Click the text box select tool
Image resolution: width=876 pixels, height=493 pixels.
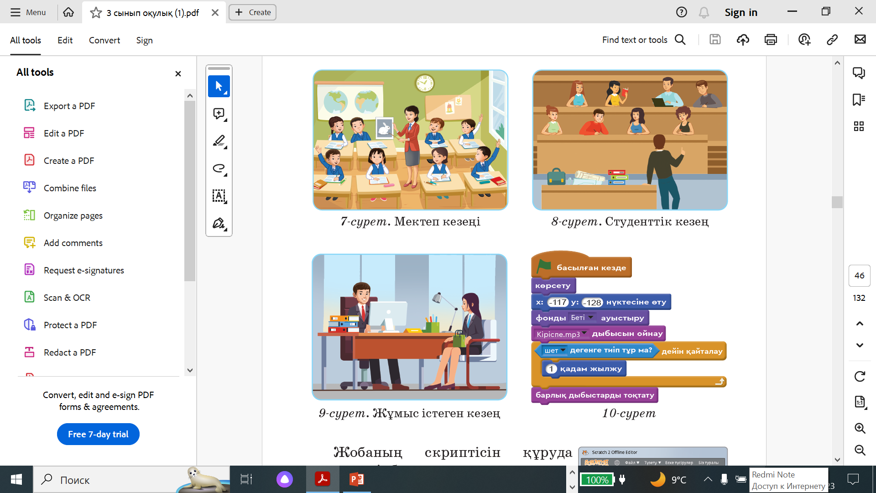point(219,196)
